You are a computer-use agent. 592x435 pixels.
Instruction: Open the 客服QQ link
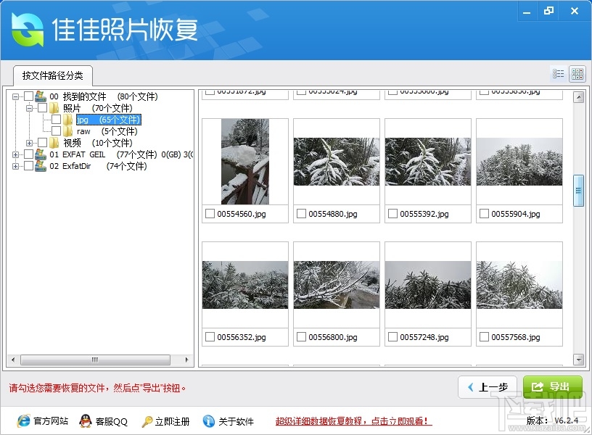coord(112,421)
